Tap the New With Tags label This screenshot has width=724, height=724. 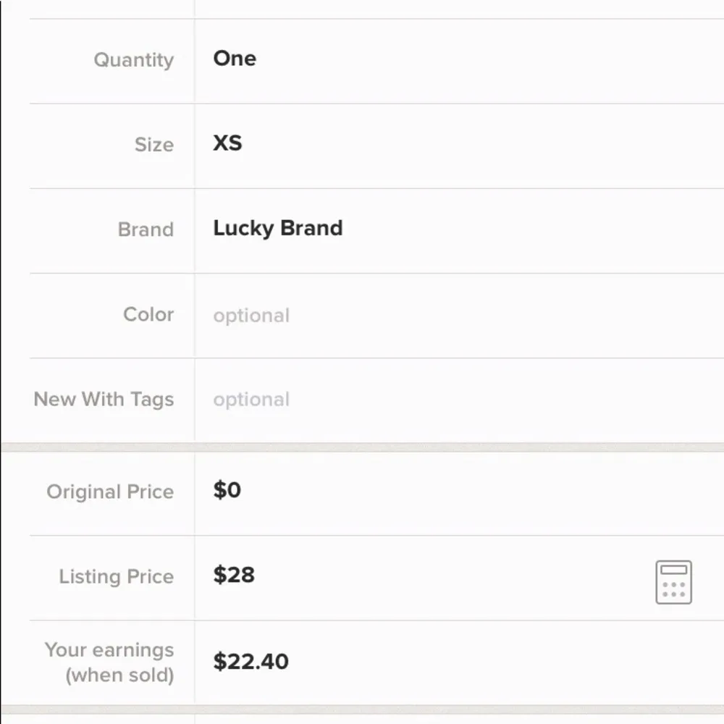pyautogui.click(x=104, y=400)
